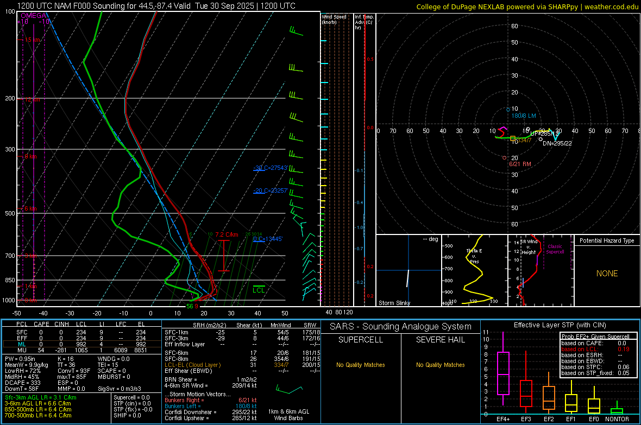Click the 180/8 LM hodograph label
The width and height of the screenshot is (641, 425).
point(524,116)
